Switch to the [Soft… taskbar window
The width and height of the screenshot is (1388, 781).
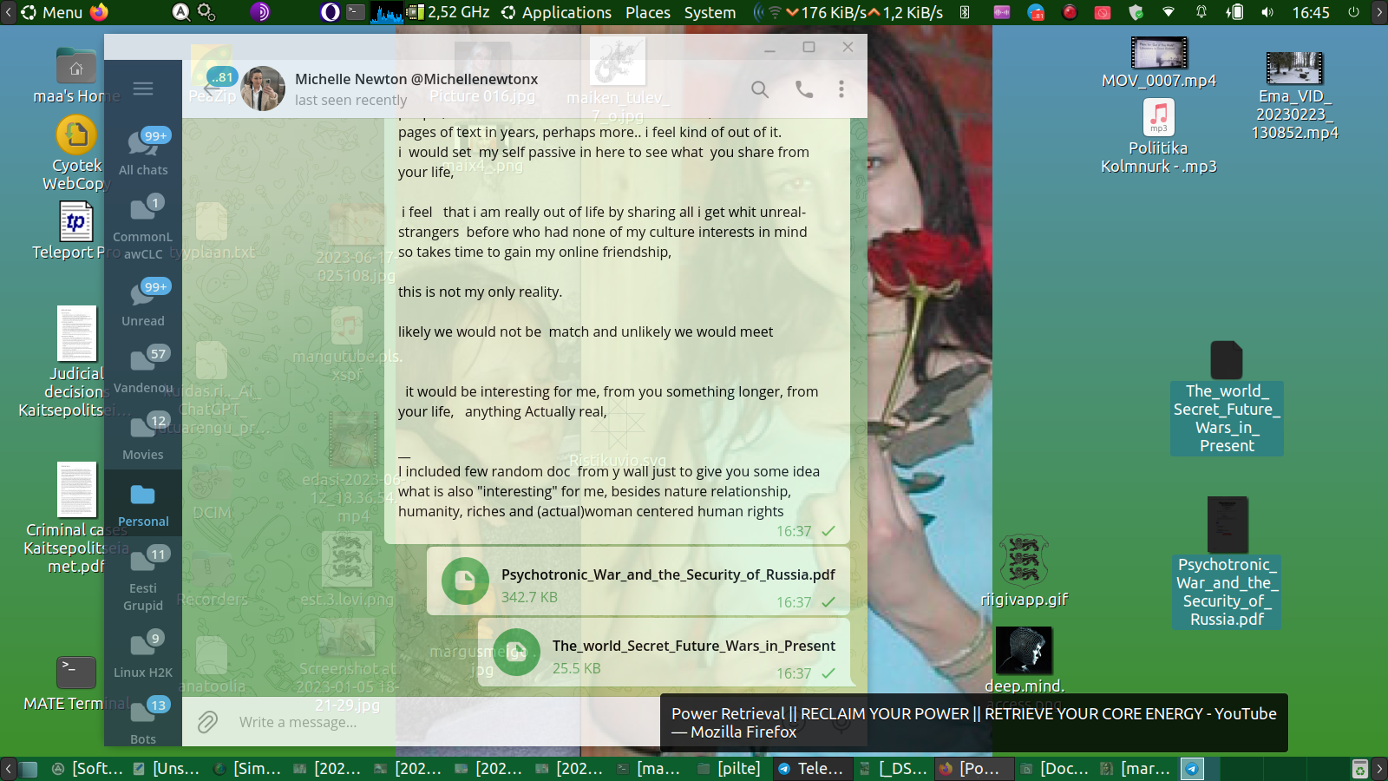pos(88,768)
